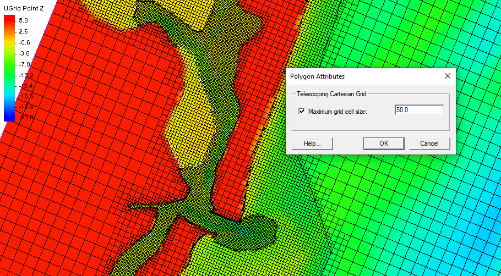The image size is (501, 276).
Task: Close the Polygon Attributes dialog window
Action: coord(447,76)
